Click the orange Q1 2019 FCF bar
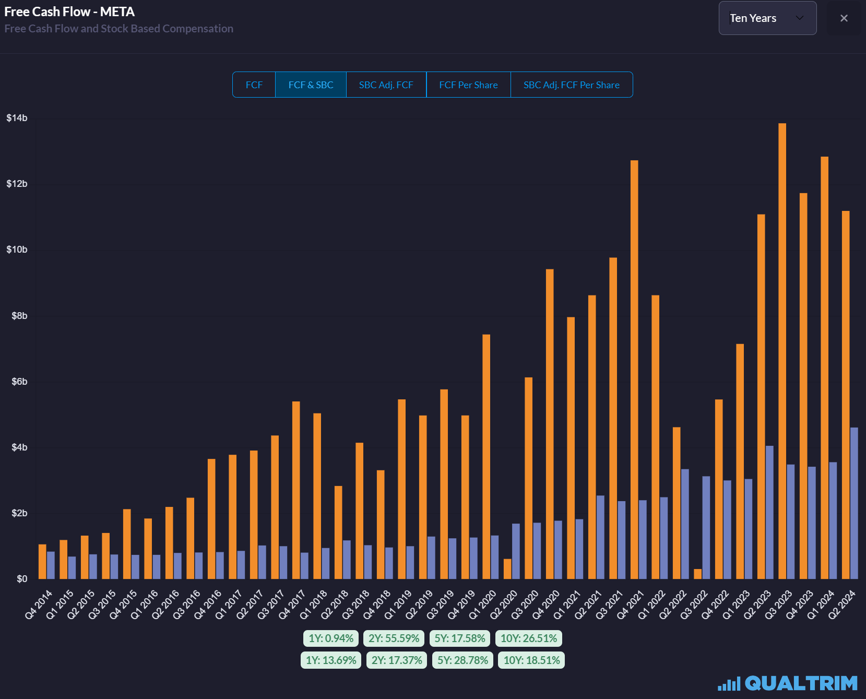 401,489
